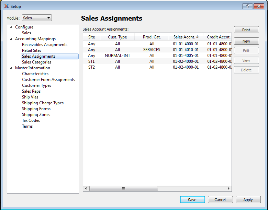Select Receivables Assignments in the tree
This screenshot has height=210, width=268.
[45, 45]
